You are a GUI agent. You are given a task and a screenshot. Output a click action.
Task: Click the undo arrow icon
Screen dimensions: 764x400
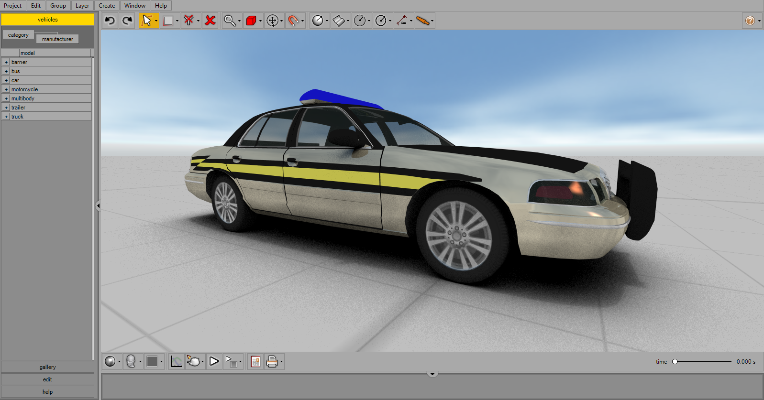click(110, 21)
